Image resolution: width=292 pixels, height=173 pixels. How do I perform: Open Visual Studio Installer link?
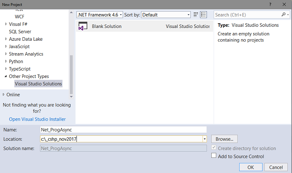tap(37, 119)
